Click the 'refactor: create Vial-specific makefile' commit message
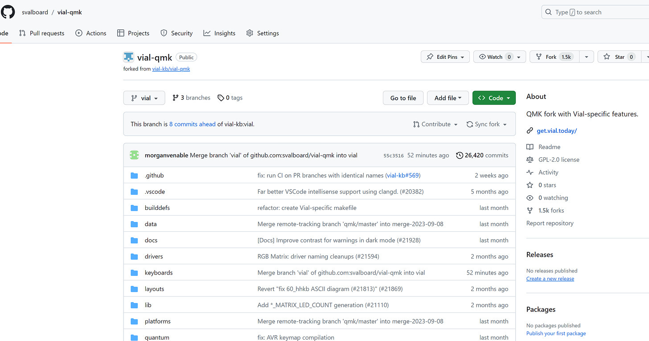 coord(307,208)
